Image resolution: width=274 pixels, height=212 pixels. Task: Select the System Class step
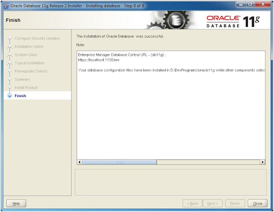[26, 55]
